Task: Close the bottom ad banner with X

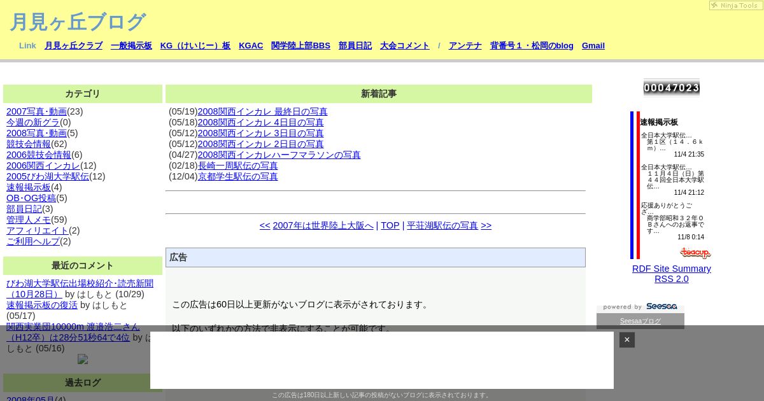Action: [x=626, y=340]
